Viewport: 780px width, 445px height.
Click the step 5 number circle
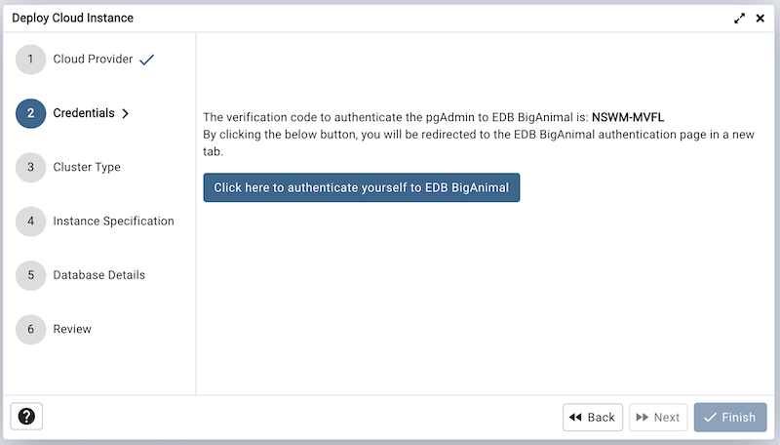click(30, 275)
